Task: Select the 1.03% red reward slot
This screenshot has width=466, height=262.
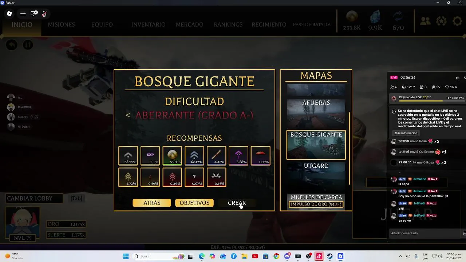Action: [261, 156]
